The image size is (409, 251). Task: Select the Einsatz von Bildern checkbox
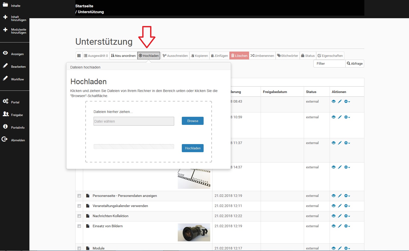pyautogui.click(x=79, y=226)
